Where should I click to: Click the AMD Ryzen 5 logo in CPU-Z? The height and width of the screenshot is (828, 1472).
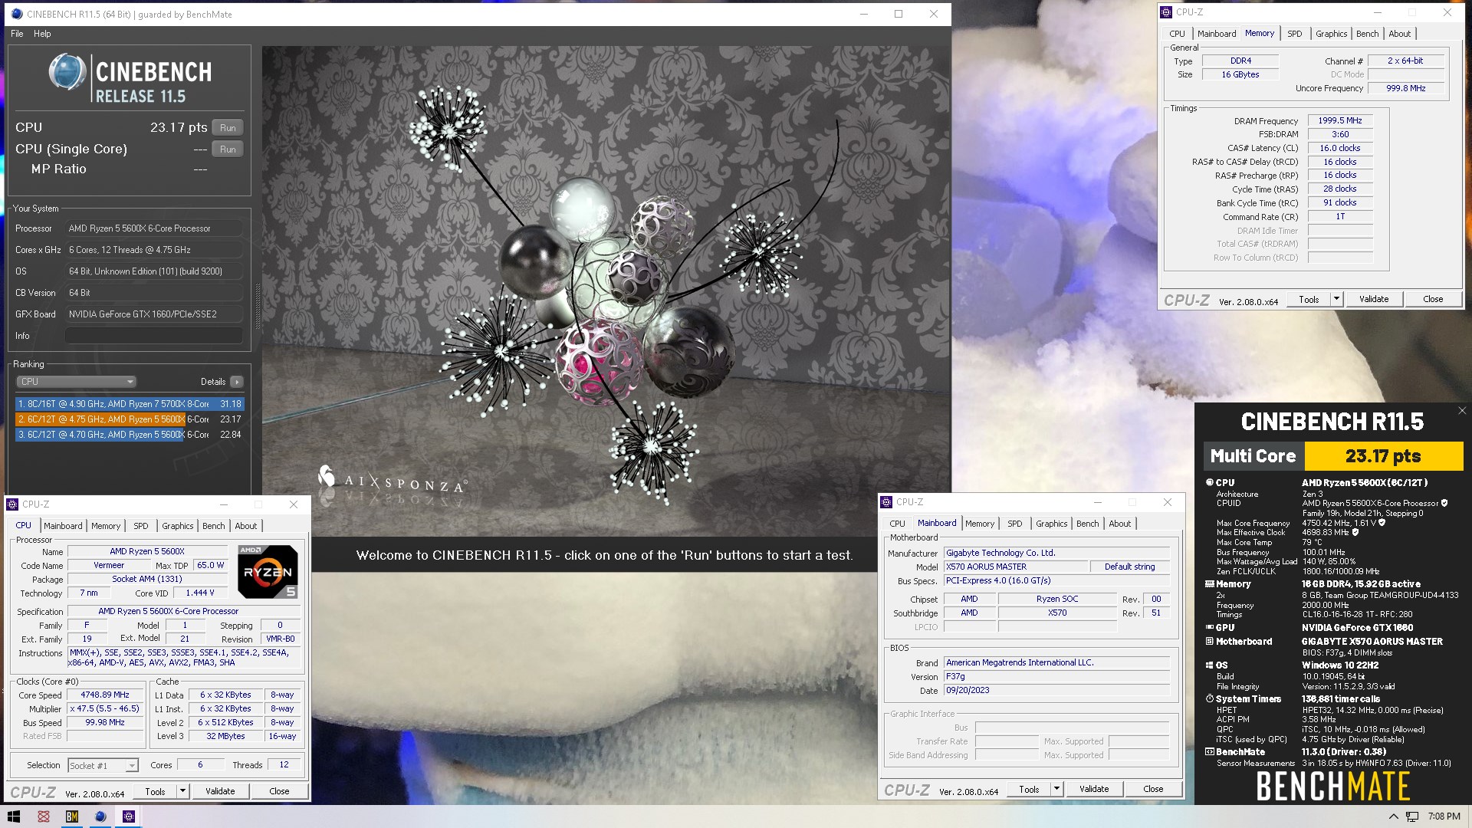(x=268, y=572)
